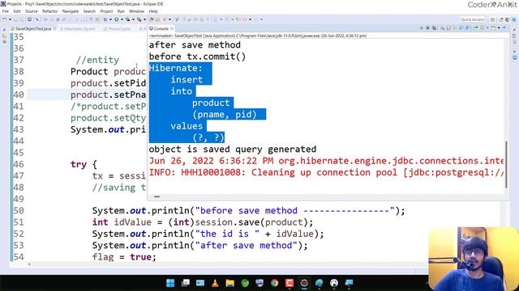Open the Project menu
This screenshot has width=519, height=291.
[106, 11]
